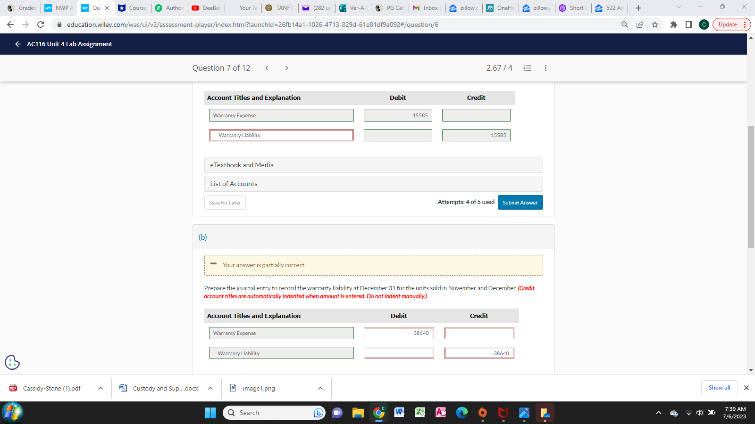Click the browser address bar URL
Viewport: 755px width, 424px height.
click(x=252, y=24)
